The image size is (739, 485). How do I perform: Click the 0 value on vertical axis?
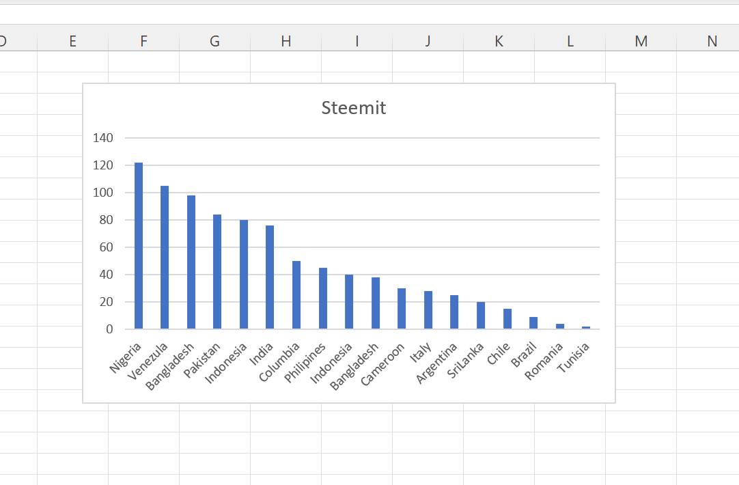point(109,329)
